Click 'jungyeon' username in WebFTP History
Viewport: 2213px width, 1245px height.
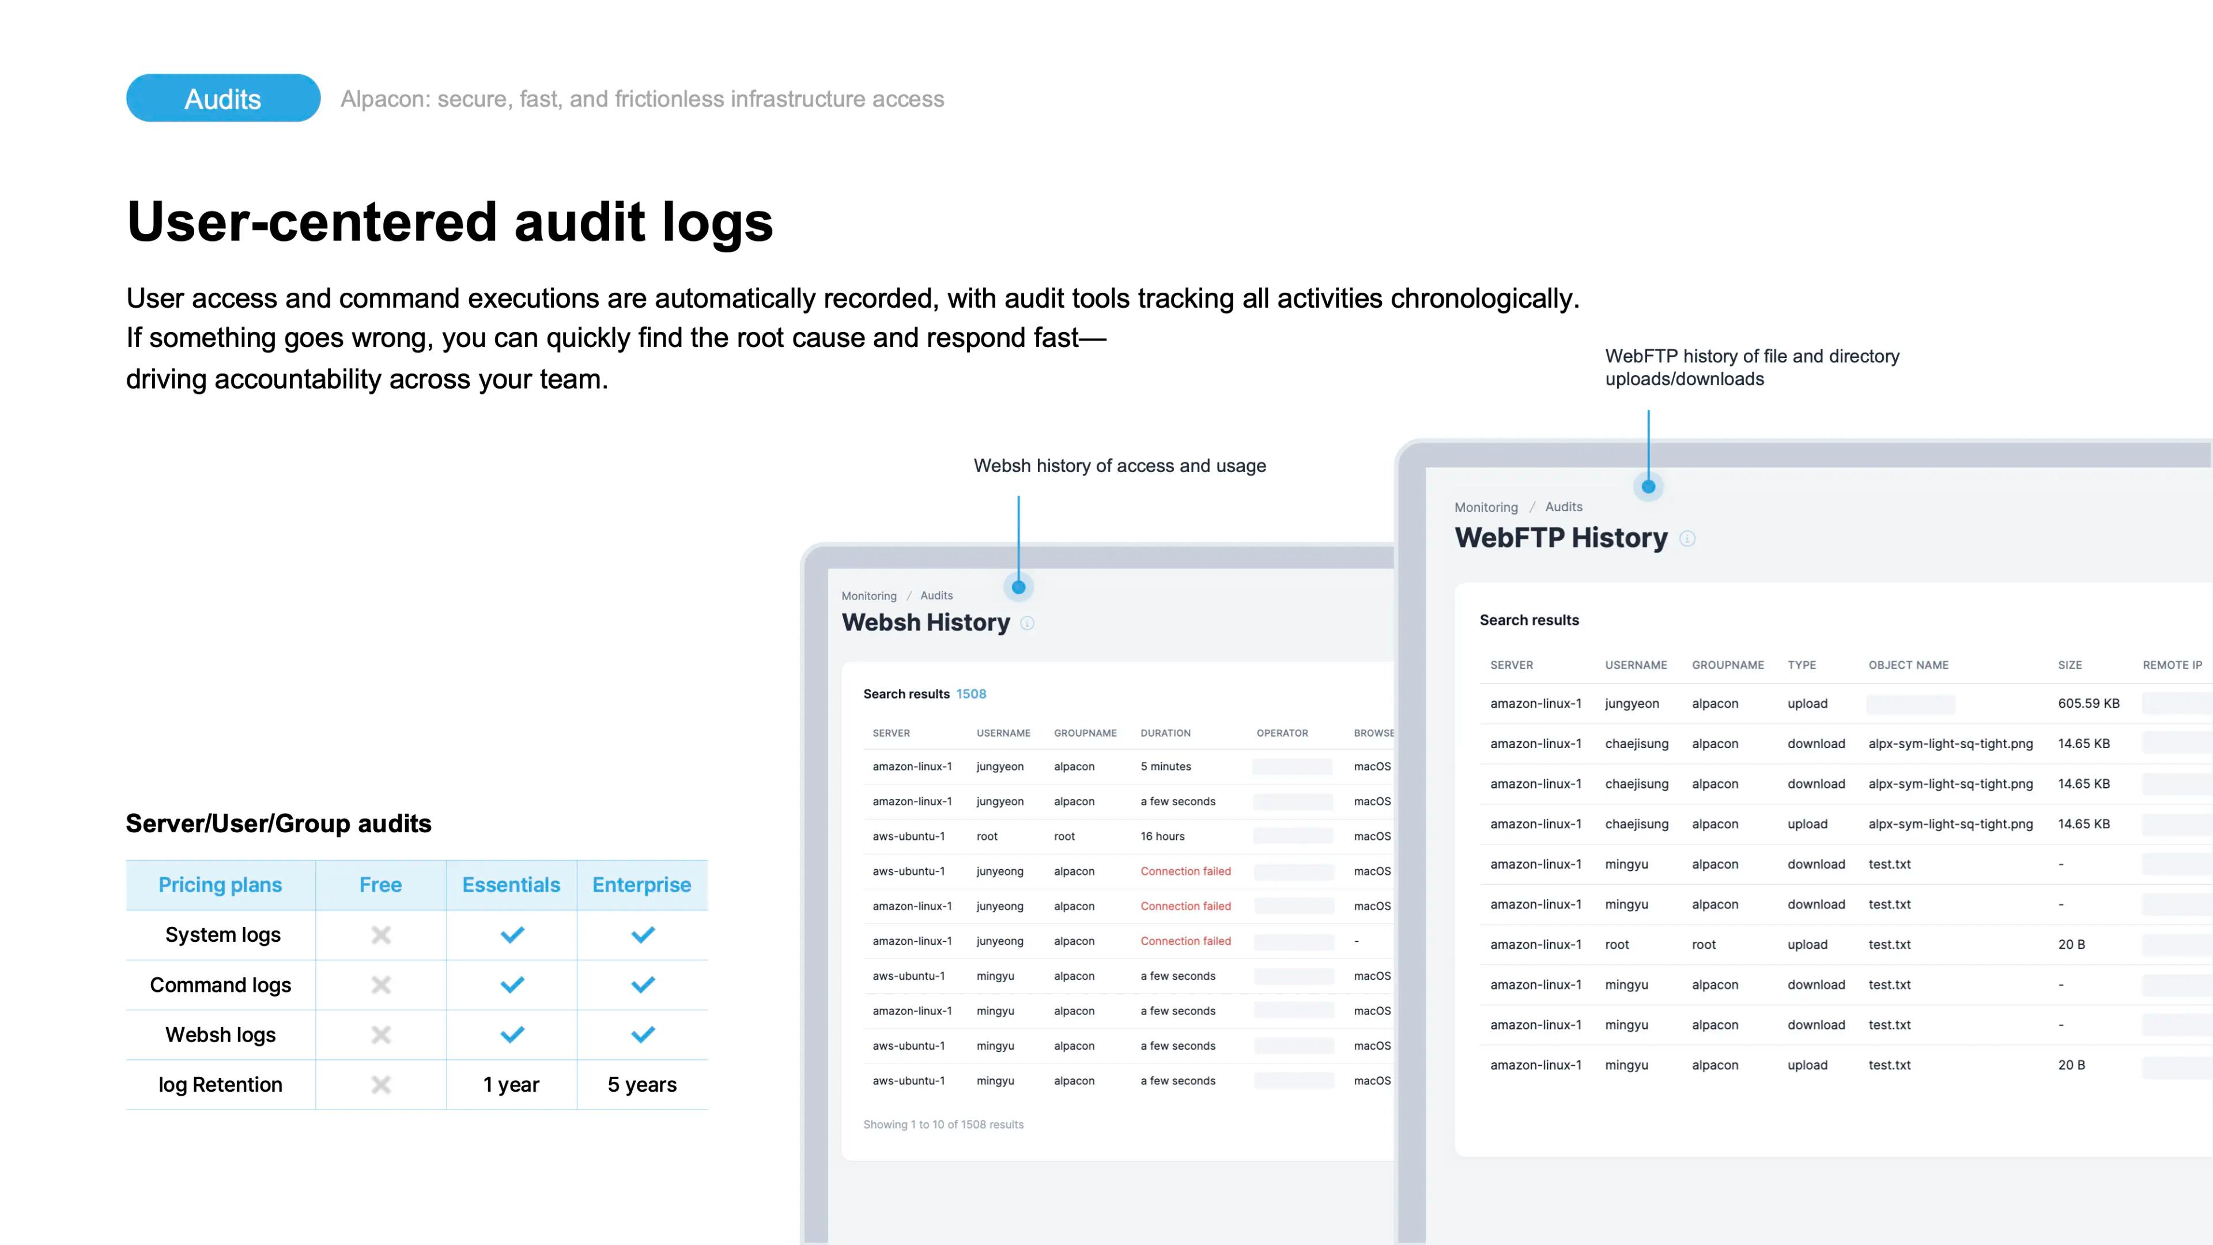(x=1632, y=704)
